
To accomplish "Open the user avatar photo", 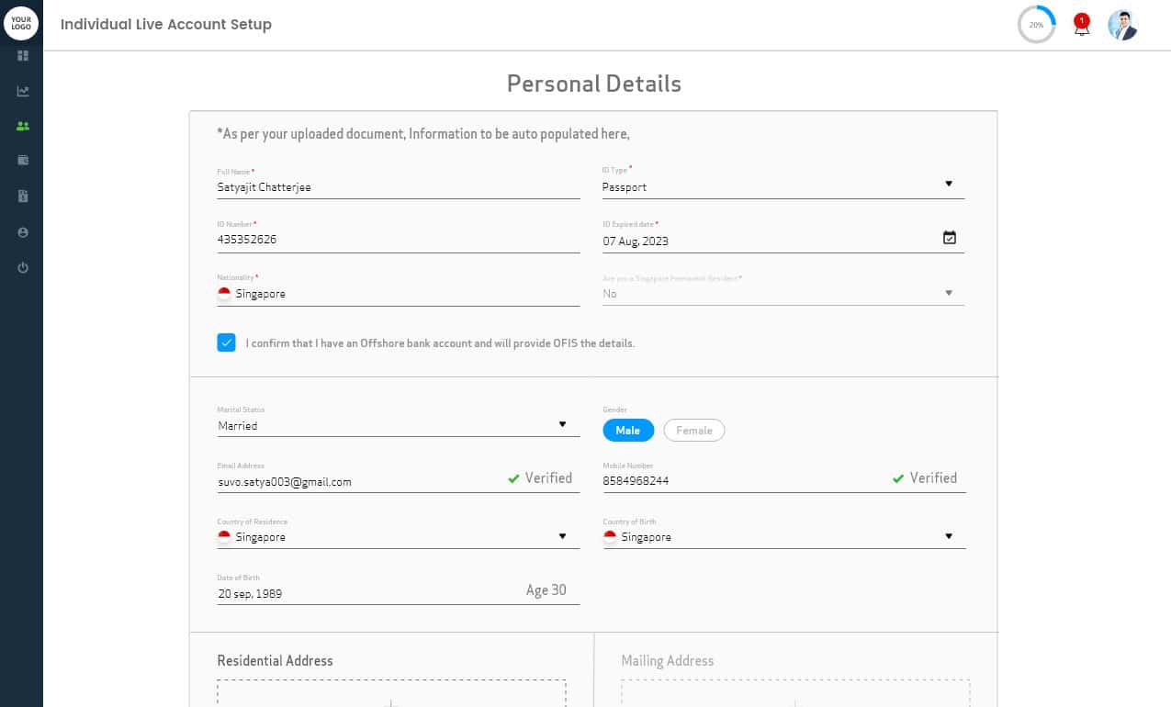I will pyautogui.click(x=1122, y=25).
